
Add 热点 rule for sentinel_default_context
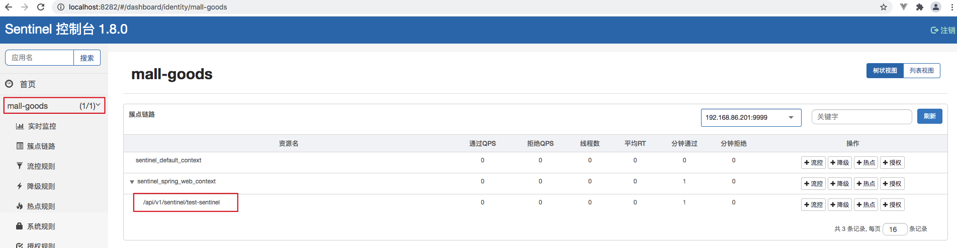point(865,163)
